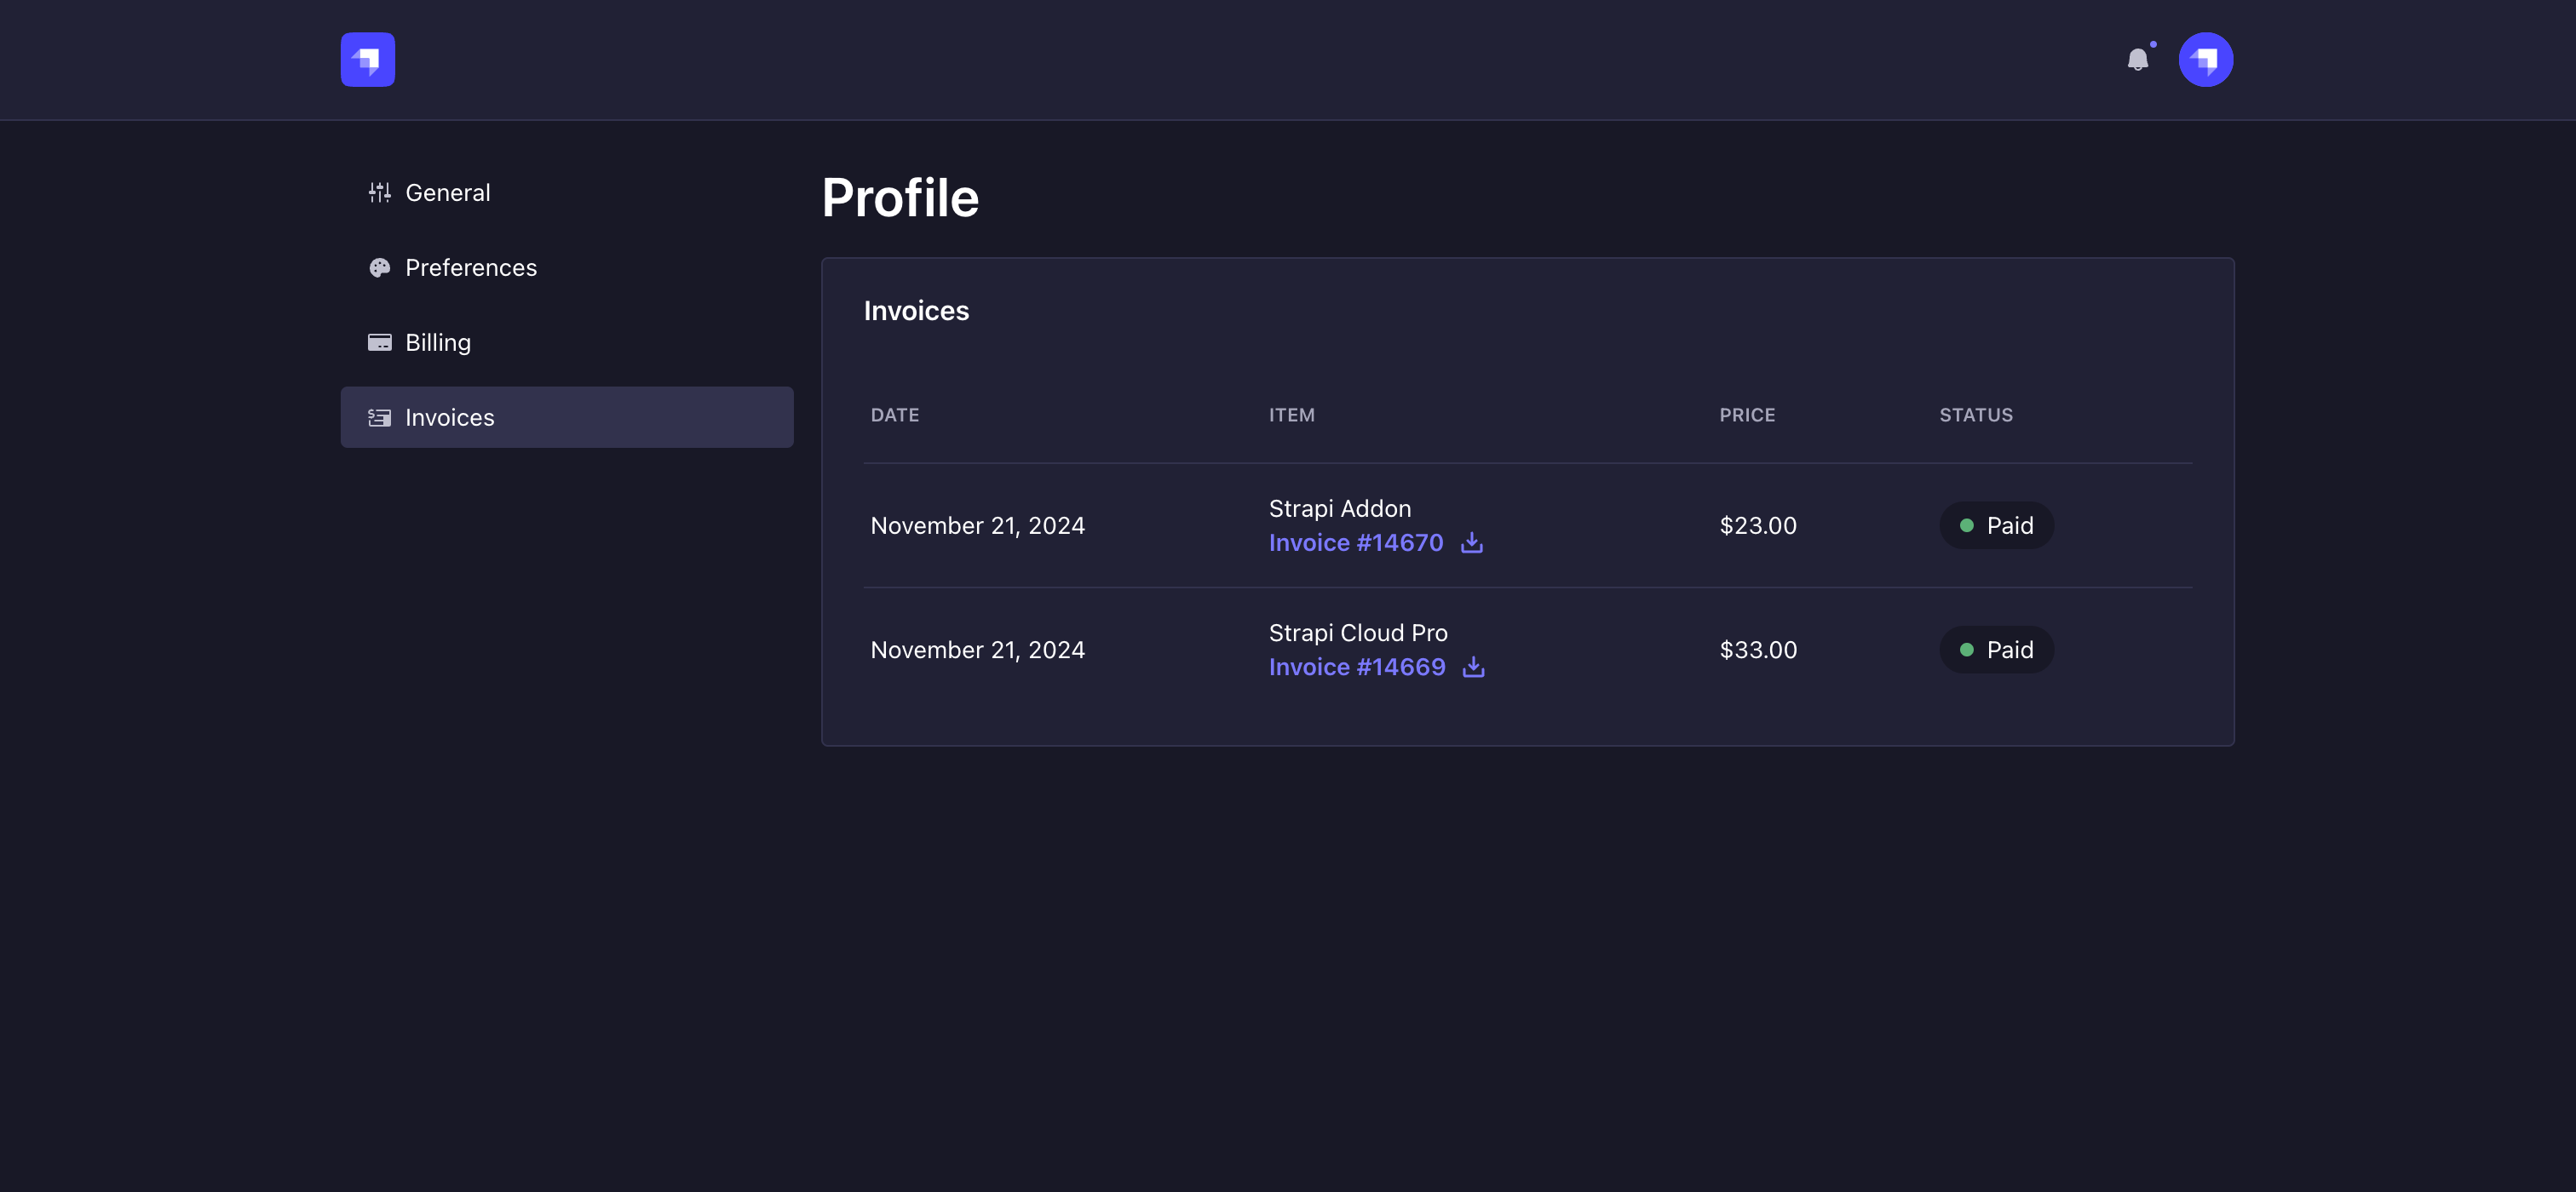Click the Billing credit card icon
2576x1192 pixels.
click(379, 343)
